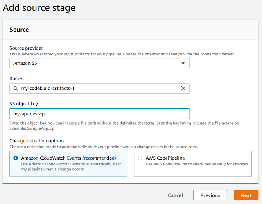Click the 'Bucket' field label
The width and height of the screenshot is (262, 204).
point(17,78)
